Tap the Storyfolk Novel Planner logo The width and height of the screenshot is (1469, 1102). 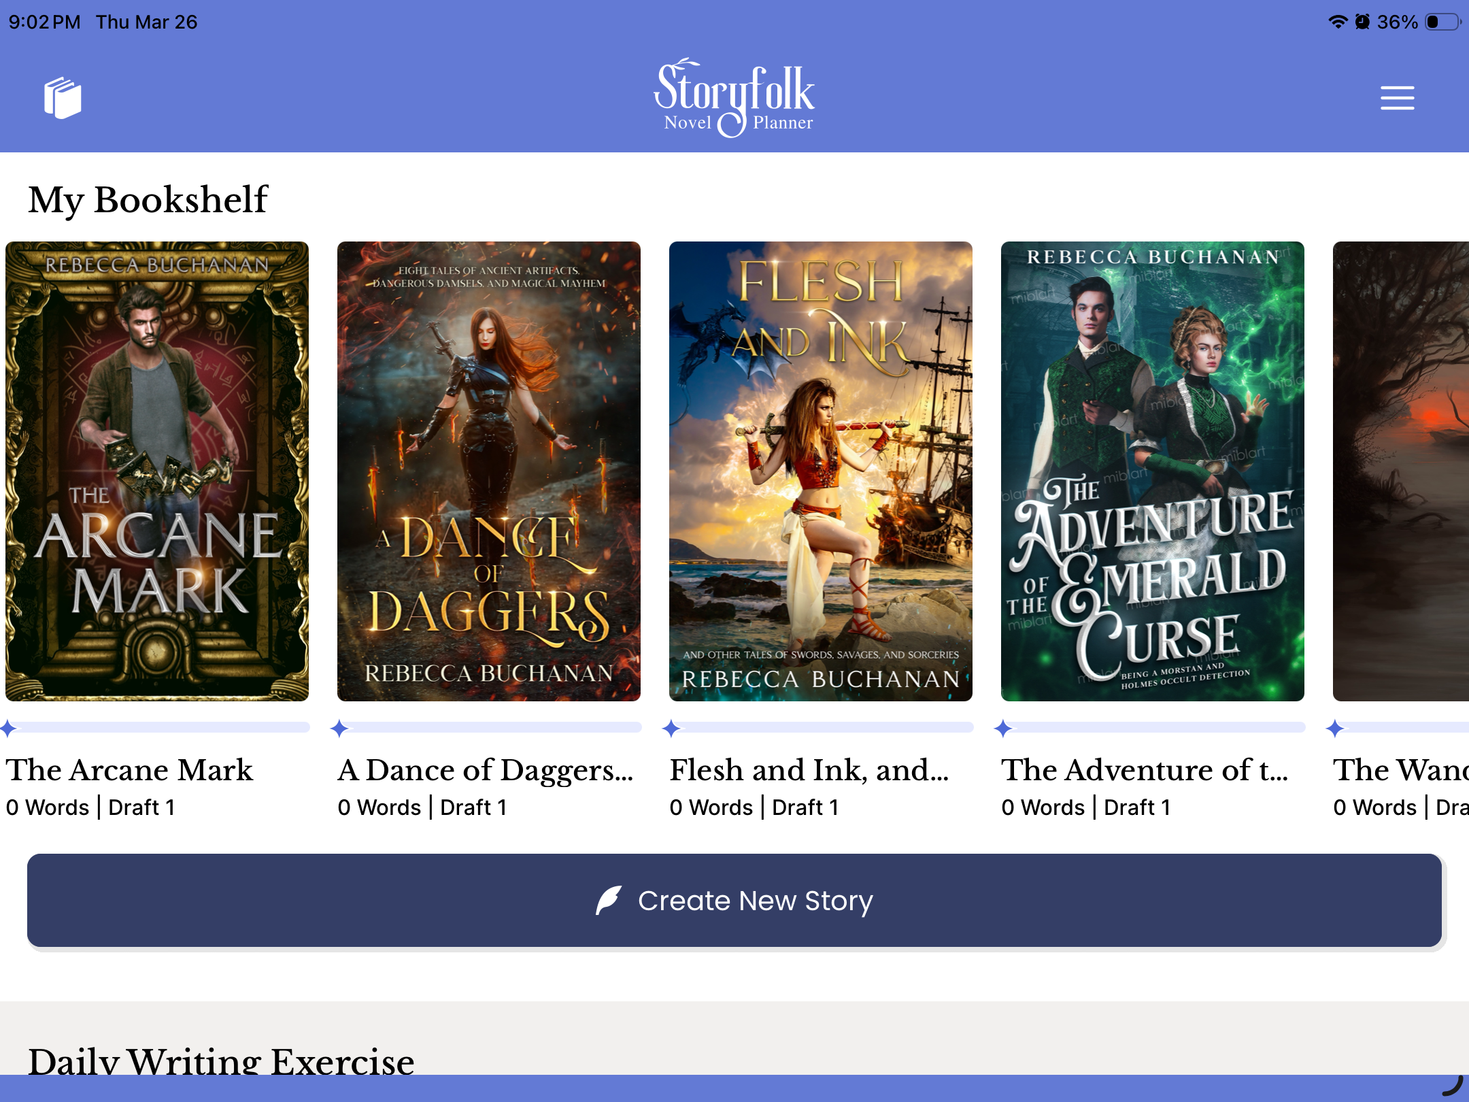click(x=734, y=98)
